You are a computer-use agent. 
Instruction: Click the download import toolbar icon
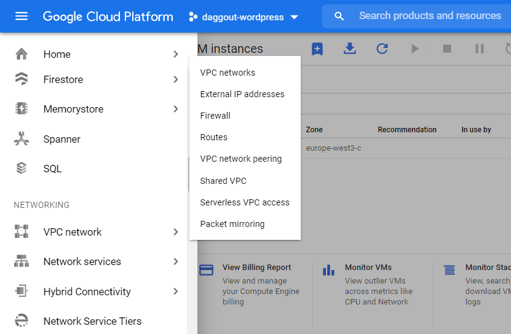pyautogui.click(x=350, y=49)
